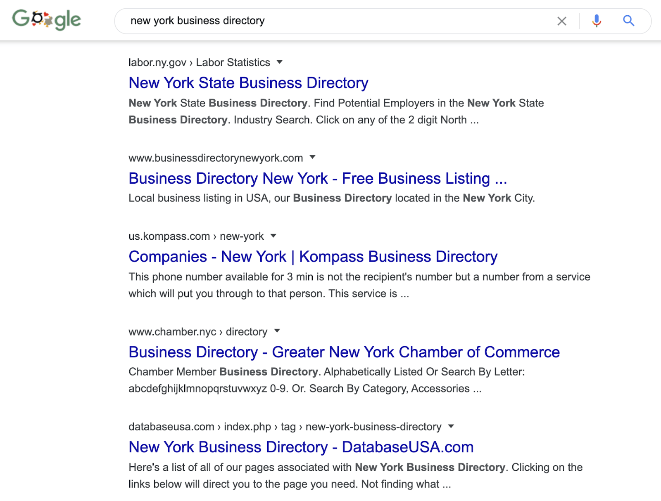Expand arrow next to databaseusa.com result
661x501 pixels.
[451, 427]
